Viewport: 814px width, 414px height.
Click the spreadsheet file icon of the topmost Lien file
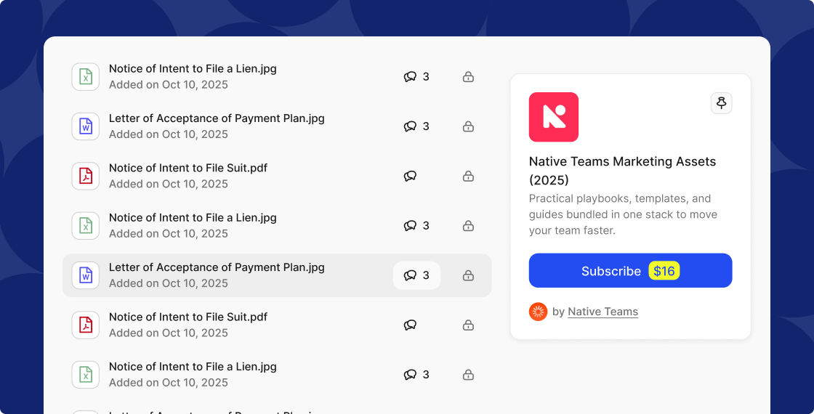pos(86,77)
